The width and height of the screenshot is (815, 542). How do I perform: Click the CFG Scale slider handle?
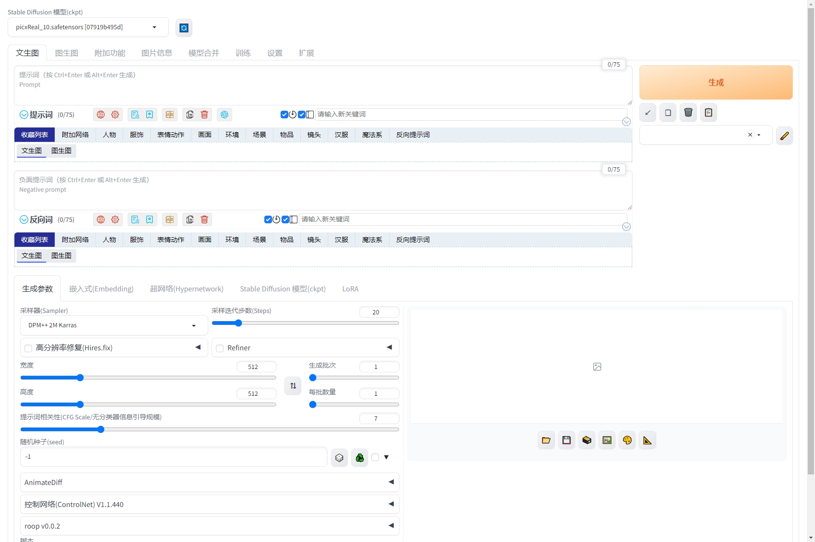[x=101, y=429]
